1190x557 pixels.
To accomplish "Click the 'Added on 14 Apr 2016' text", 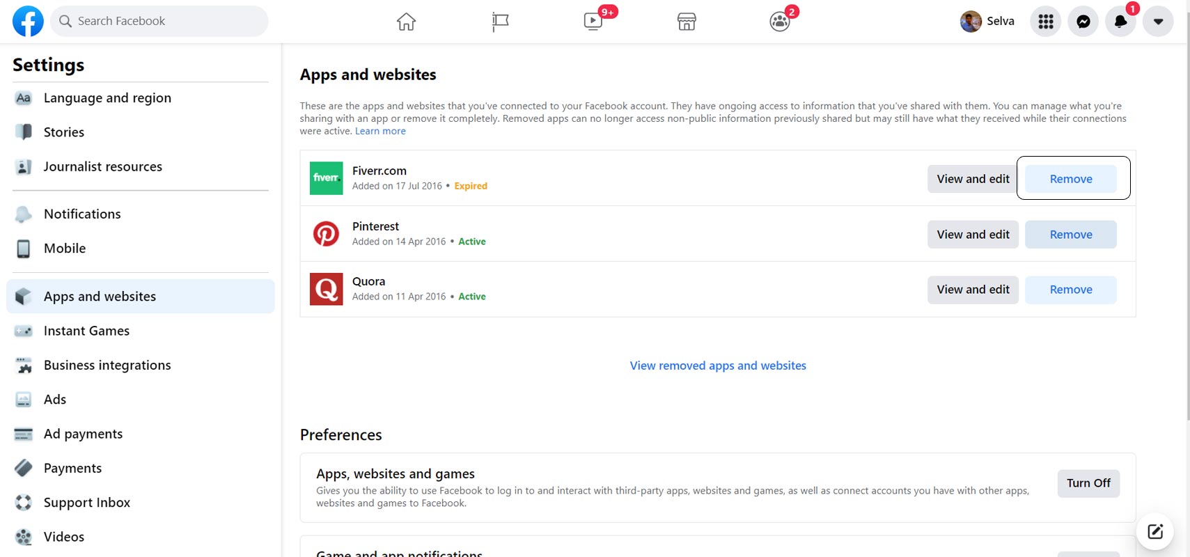I will pos(399,242).
